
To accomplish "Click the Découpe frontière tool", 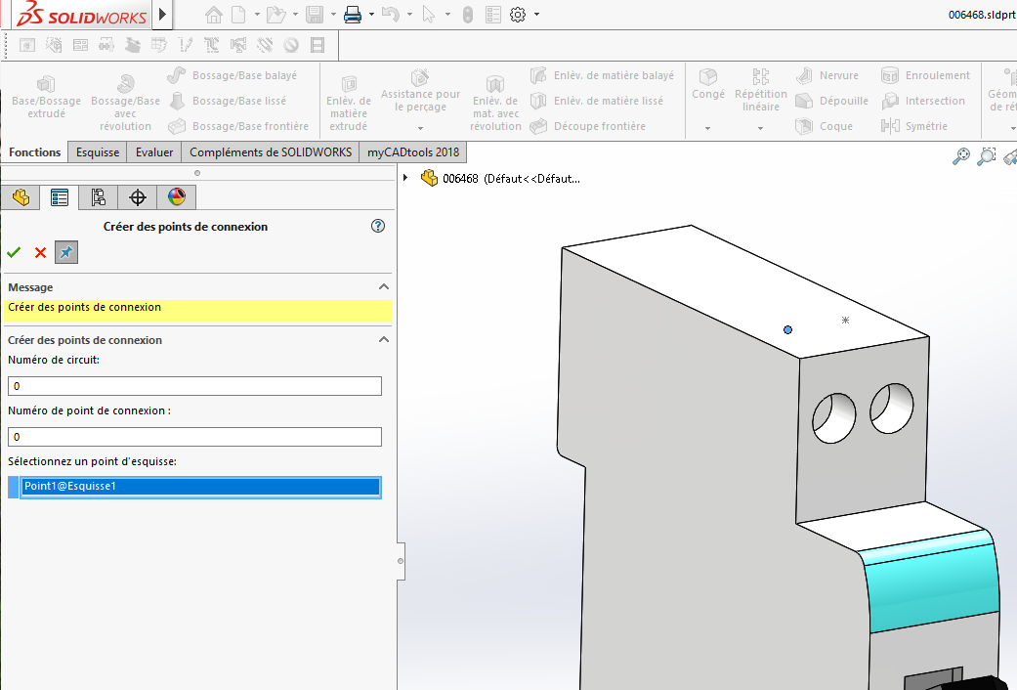I will pos(587,126).
